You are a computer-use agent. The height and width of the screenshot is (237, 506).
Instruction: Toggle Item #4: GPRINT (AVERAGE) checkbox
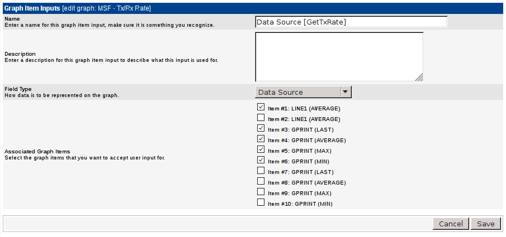[261, 139]
